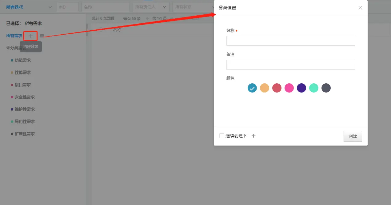Open the 所有迭代 dropdown

tap(28, 7)
